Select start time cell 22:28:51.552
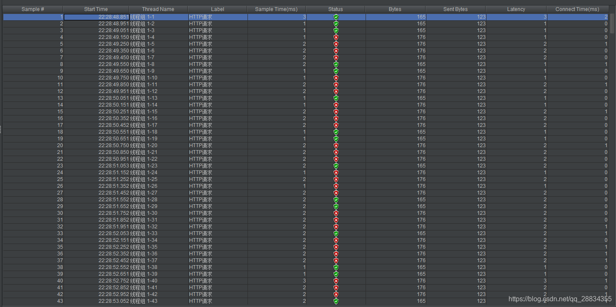Image resolution: width=616 pixels, height=307 pixels. coord(96,200)
